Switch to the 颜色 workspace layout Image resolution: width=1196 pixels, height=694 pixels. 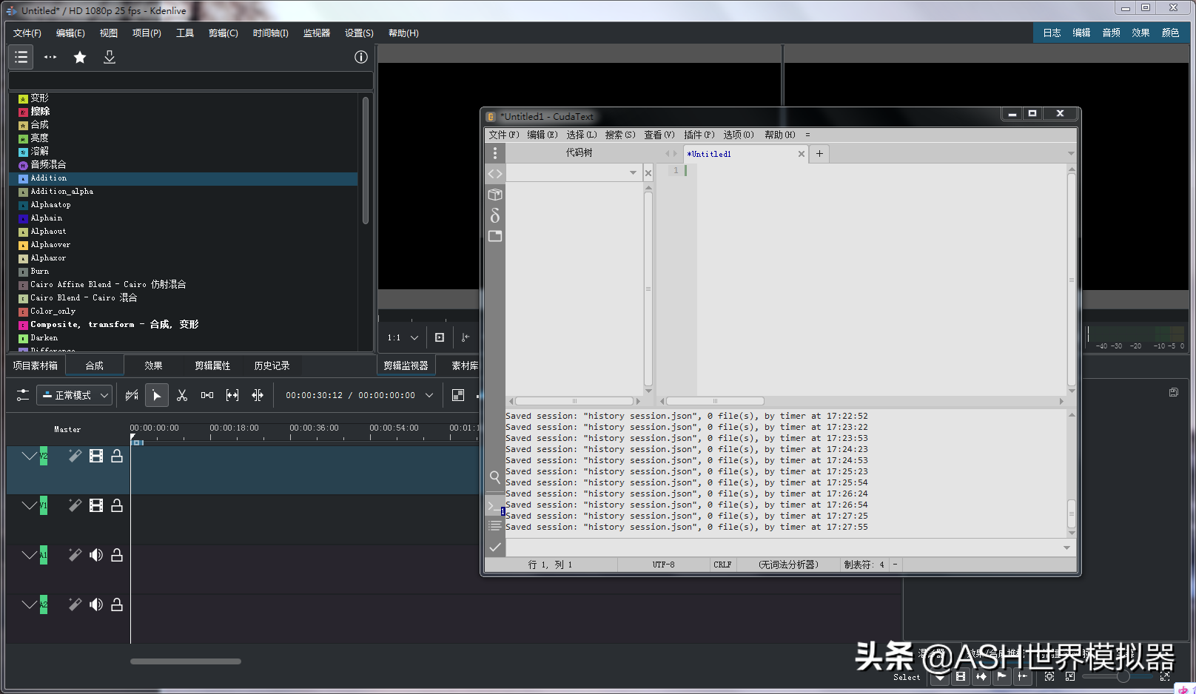click(x=1170, y=33)
